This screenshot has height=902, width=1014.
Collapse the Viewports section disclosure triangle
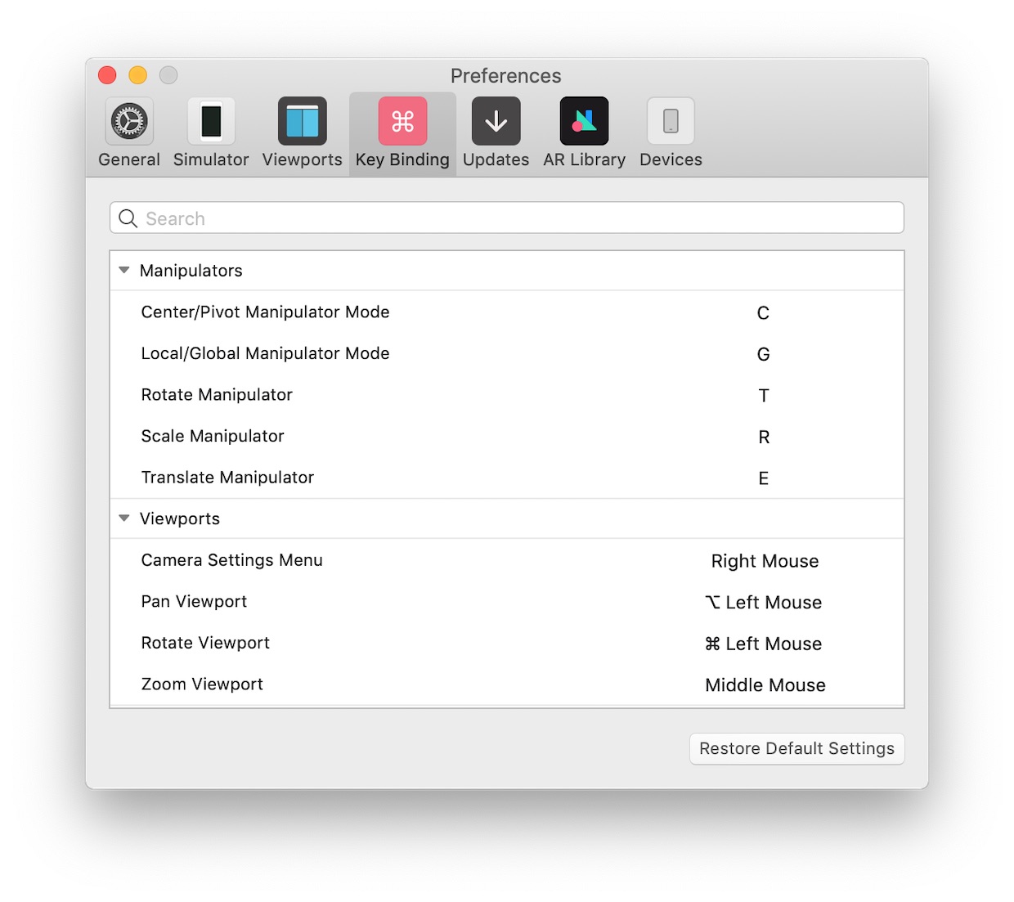124,518
